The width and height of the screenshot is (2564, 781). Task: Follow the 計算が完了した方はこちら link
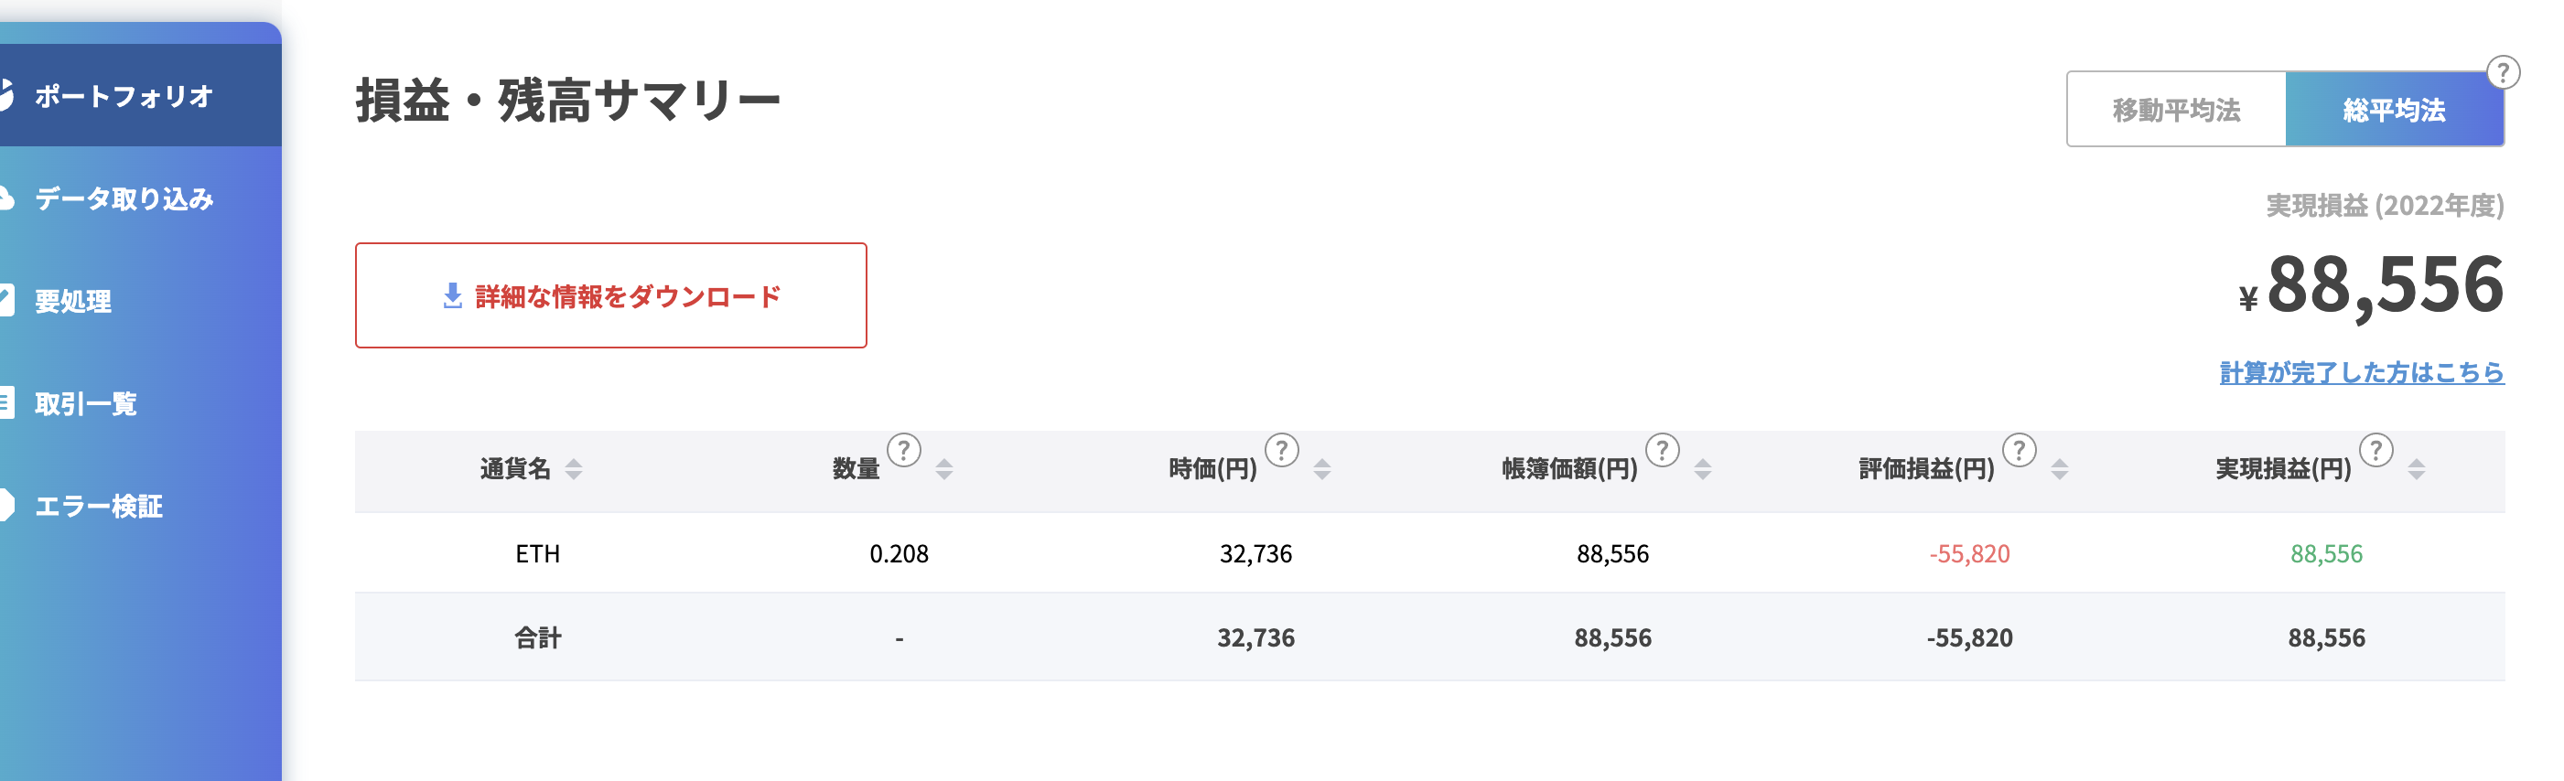click(x=2362, y=372)
